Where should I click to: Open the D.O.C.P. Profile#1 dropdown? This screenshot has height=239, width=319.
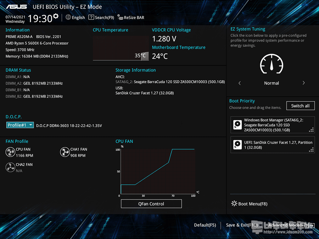20,125
